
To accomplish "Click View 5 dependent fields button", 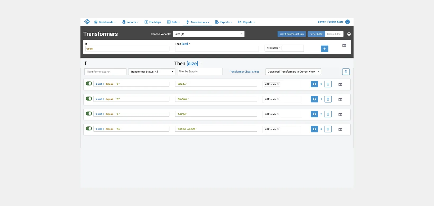I will [292, 34].
